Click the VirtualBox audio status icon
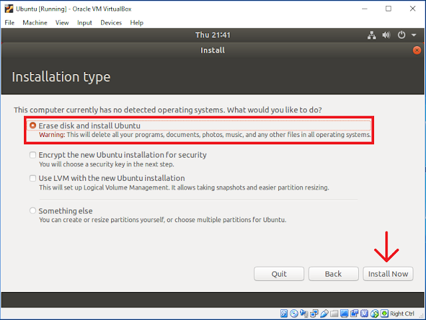Viewport: 426px width, 320px height. (x=304, y=313)
